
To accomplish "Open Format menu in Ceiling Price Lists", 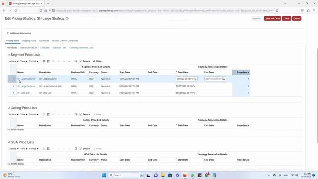I will pos(34,114).
